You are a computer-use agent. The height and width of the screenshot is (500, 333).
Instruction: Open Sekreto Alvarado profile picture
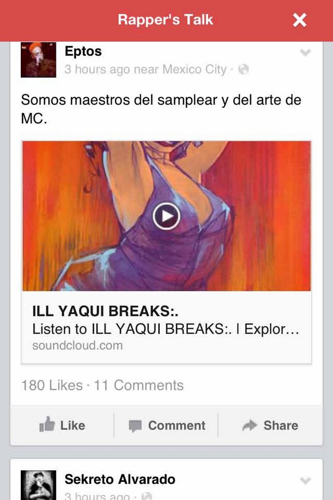[38, 485]
